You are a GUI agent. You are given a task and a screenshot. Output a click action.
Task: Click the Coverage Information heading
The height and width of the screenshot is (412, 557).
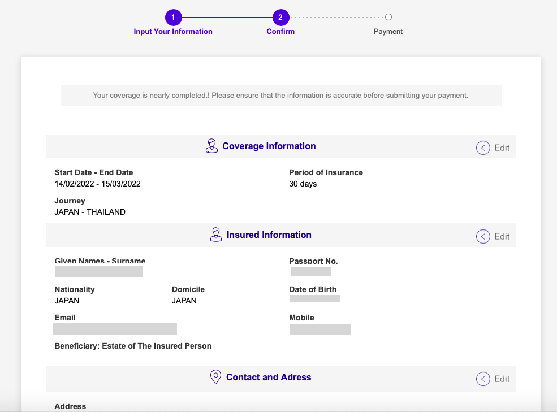point(269,146)
